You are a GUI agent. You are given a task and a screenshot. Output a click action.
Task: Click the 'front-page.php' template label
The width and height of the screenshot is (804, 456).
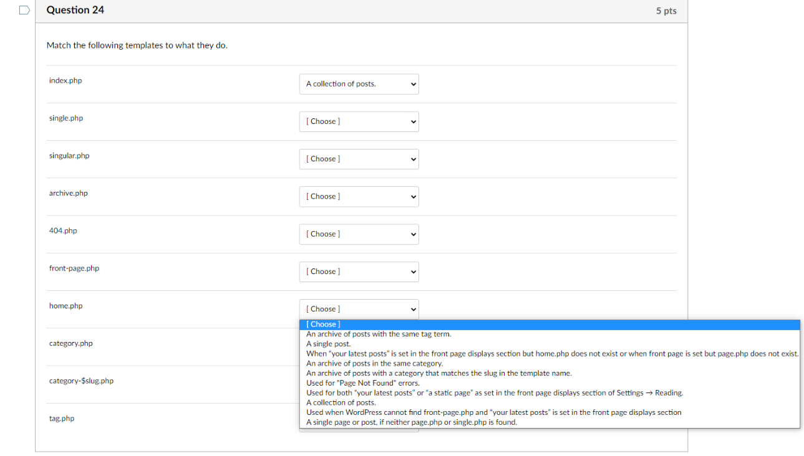[x=74, y=268]
